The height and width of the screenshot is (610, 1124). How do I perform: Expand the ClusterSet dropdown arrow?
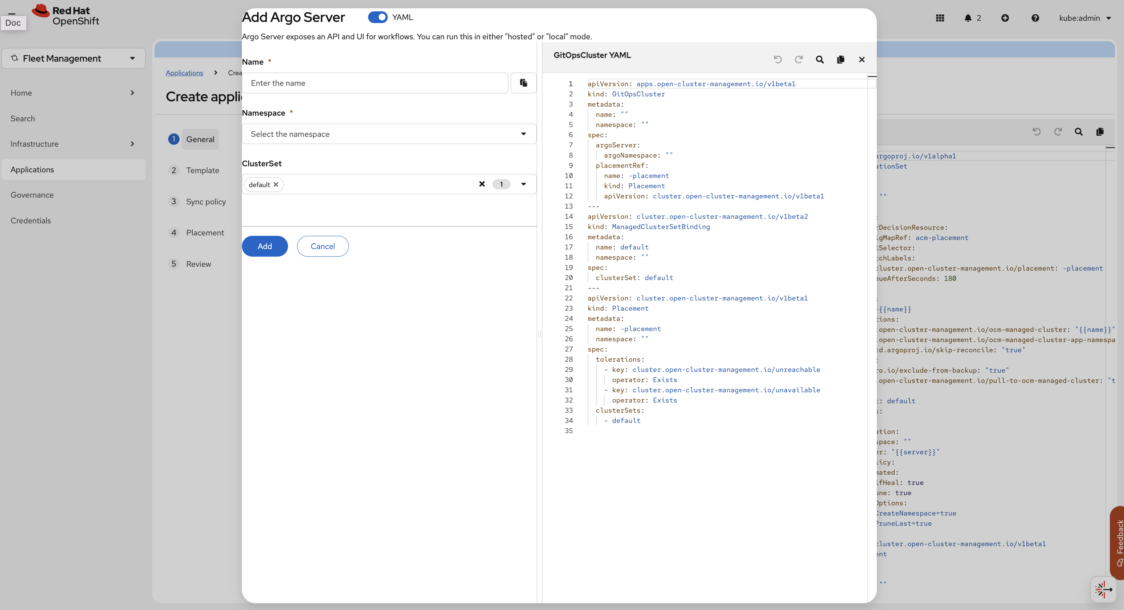[x=523, y=184]
